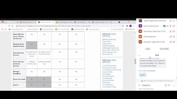
Task: Open the Centennial | Library bookmark
Action: pyautogui.click(x=93, y=29)
